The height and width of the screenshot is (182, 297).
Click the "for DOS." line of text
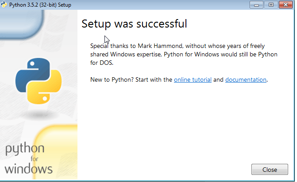[102, 63]
